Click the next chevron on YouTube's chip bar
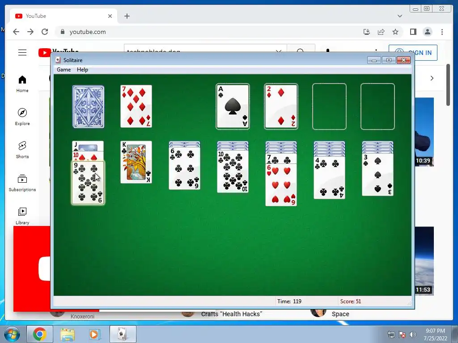 [432, 78]
